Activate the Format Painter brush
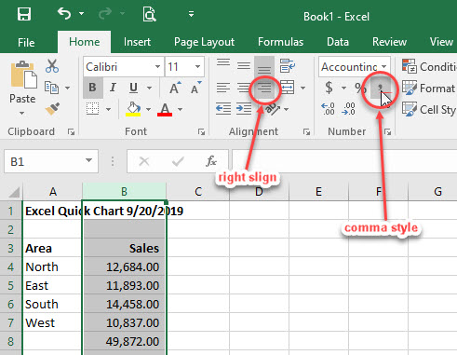 click(52, 109)
